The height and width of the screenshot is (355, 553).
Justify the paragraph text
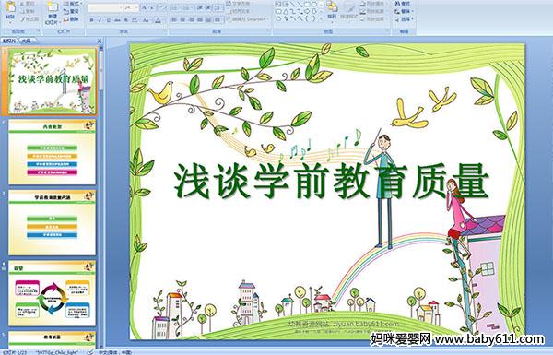(x=200, y=19)
